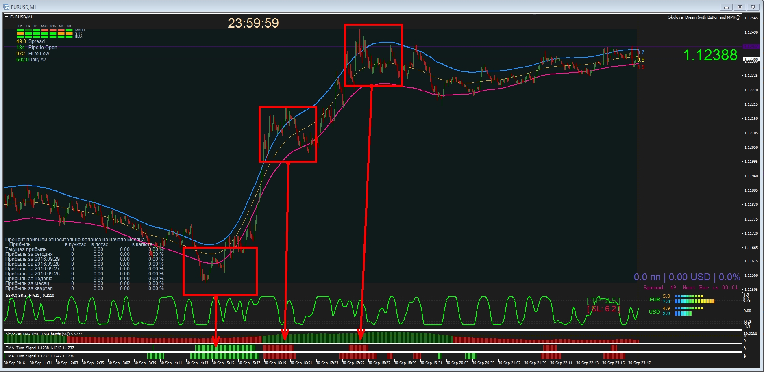Click the "[SL: 6.2]" label
The height and width of the screenshot is (372, 764).
click(x=603, y=309)
